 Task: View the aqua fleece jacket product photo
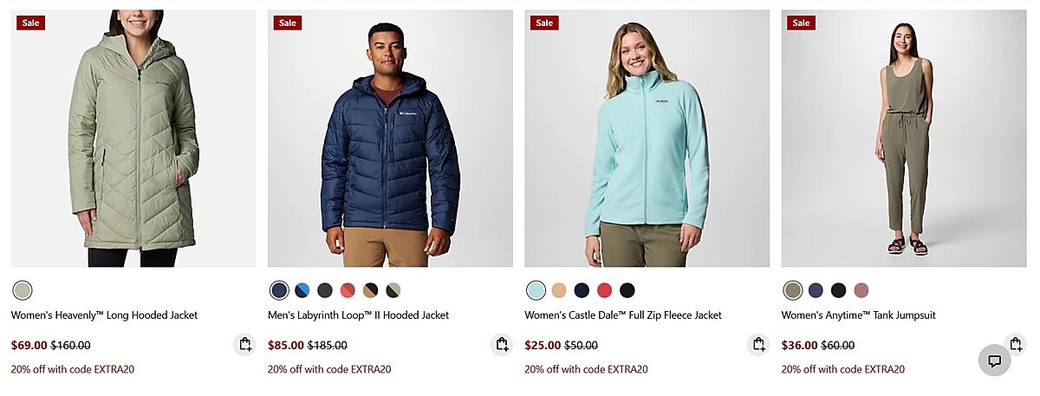[x=647, y=139]
